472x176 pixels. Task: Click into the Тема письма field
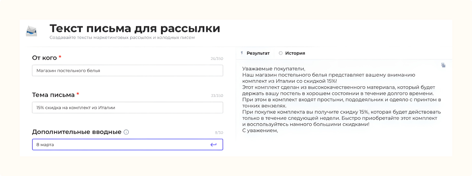tap(127, 108)
